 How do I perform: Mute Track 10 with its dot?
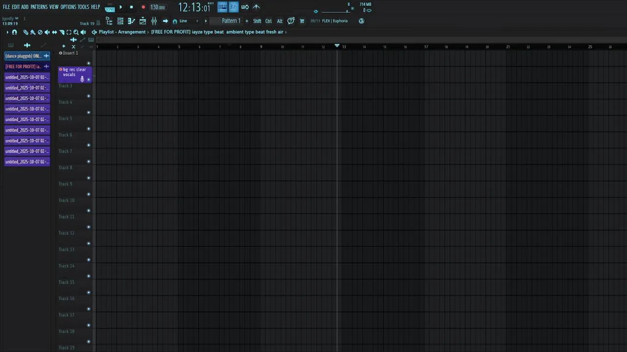click(89, 211)
